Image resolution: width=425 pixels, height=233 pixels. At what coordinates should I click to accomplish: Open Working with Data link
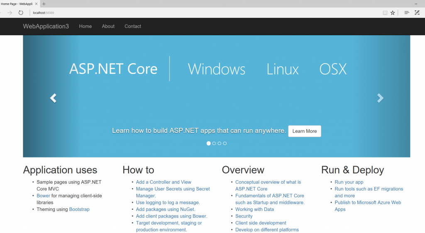[254, 209]
